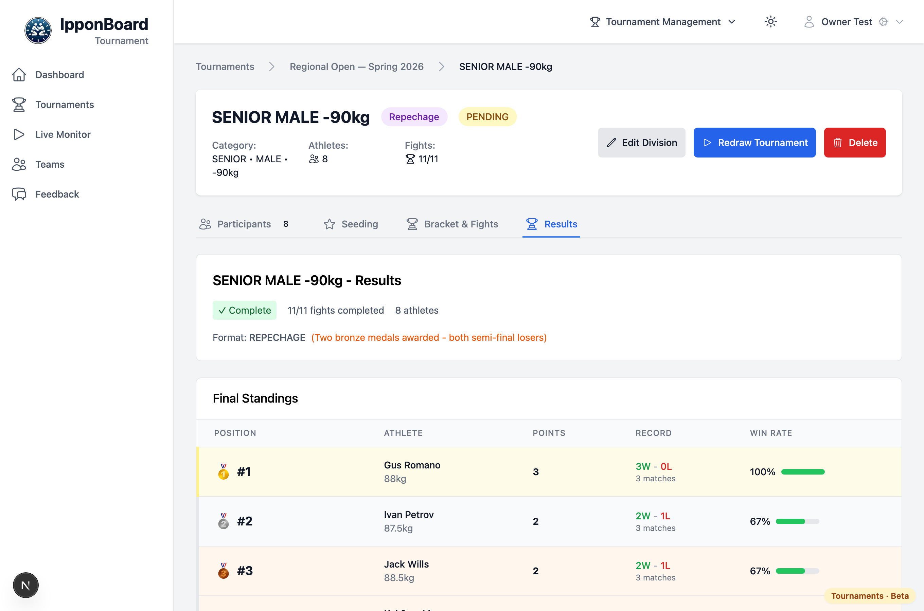Click the WIN RATE column header
Screen dimensions: 924x611
pos(771,433)
